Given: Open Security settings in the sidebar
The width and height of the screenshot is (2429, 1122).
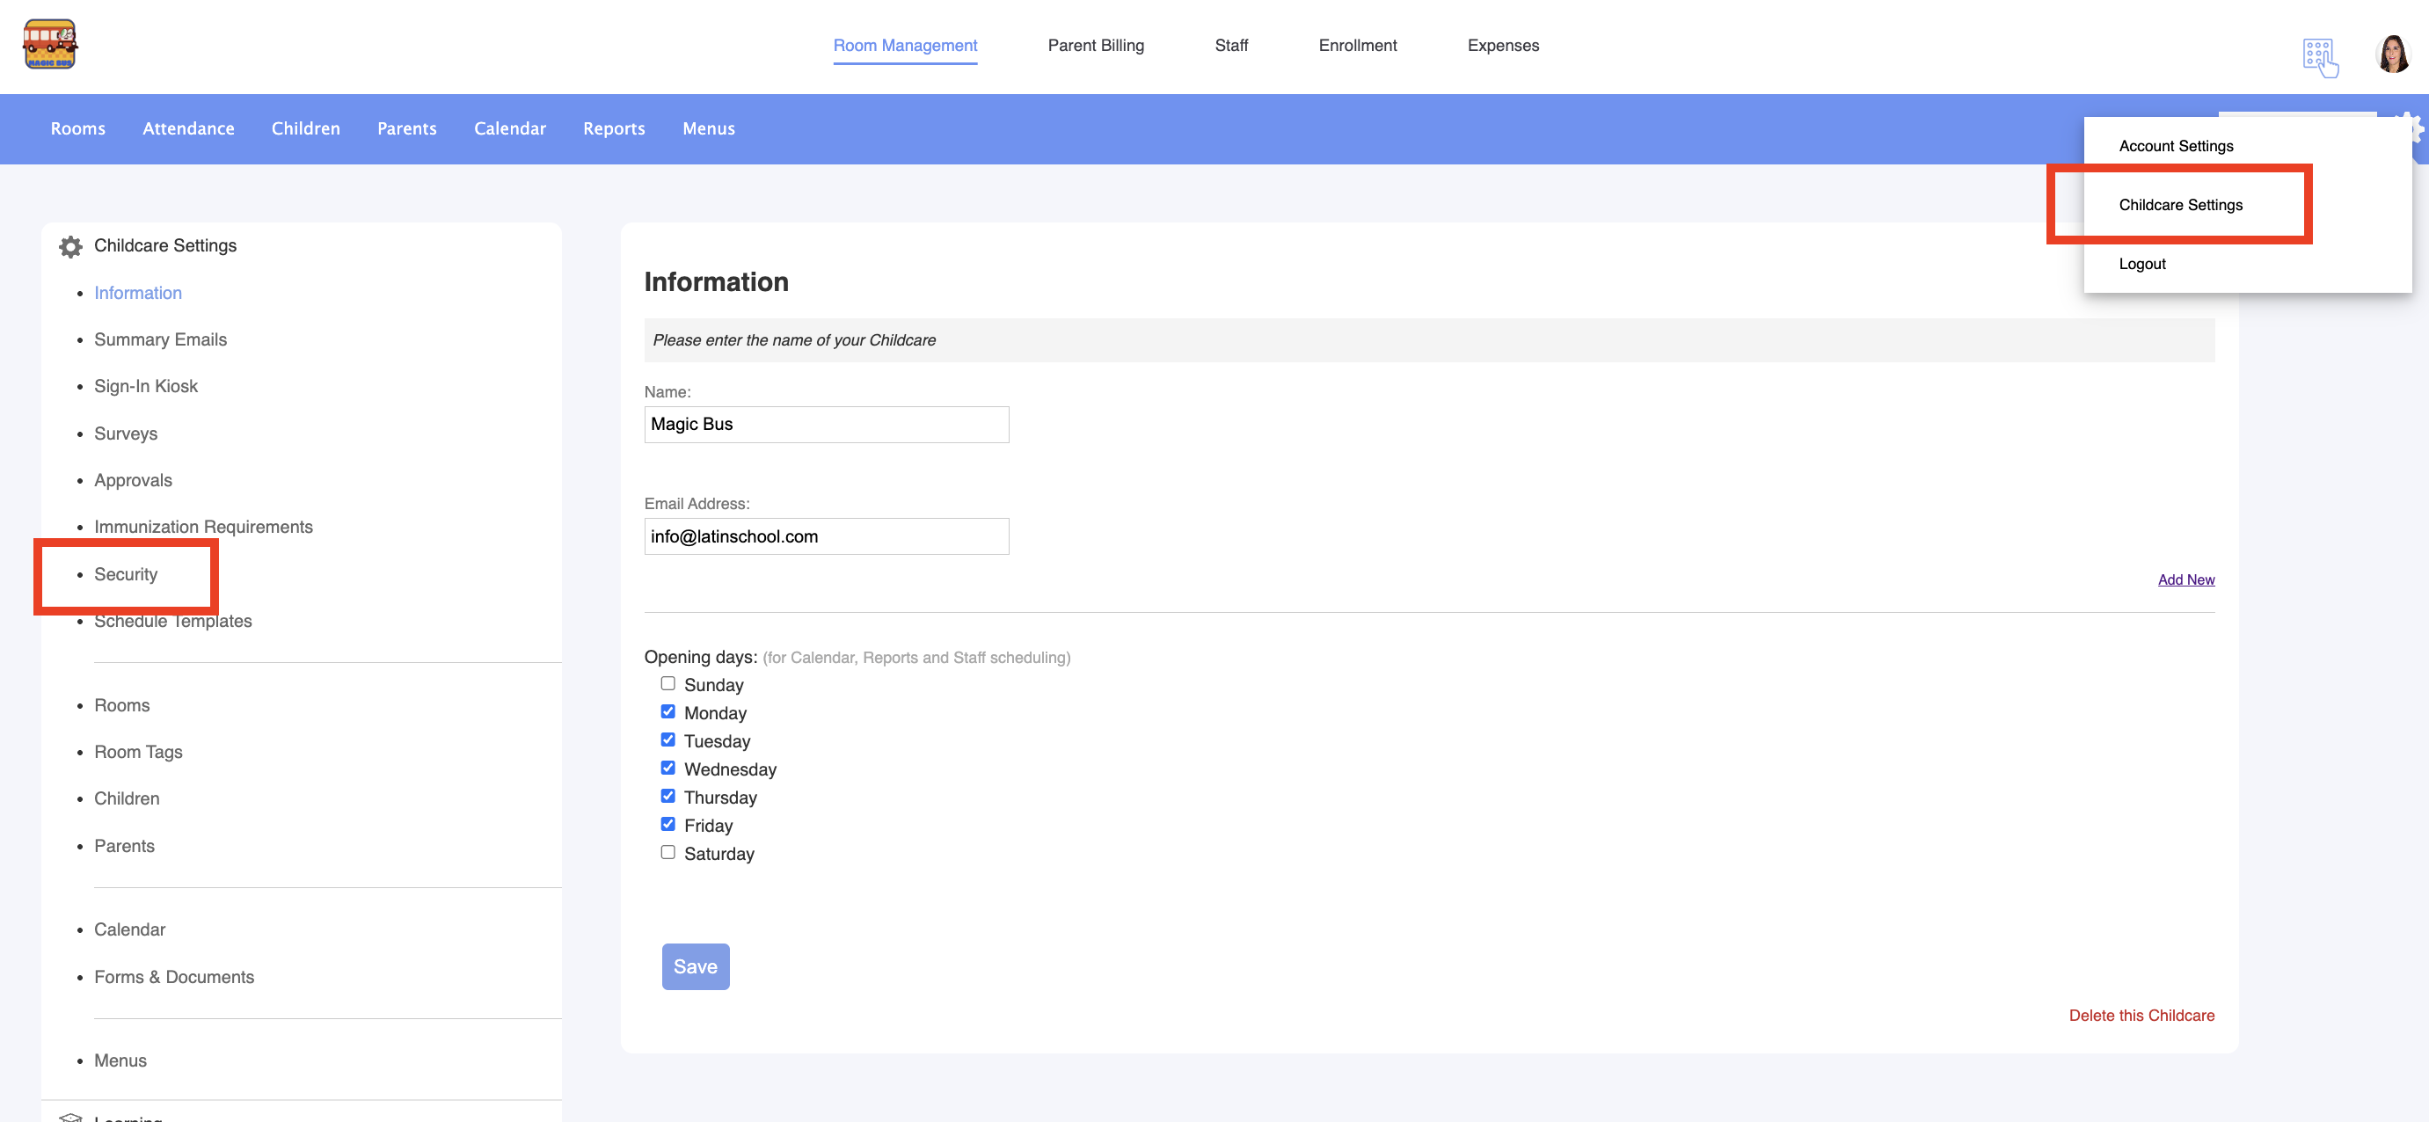Looking at the screenshot, I should click(126, 574).
